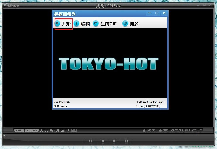Stop playback in KMPlayer
Image resolution: width=217 pixels, height=149 pixels.
(114, 141)
